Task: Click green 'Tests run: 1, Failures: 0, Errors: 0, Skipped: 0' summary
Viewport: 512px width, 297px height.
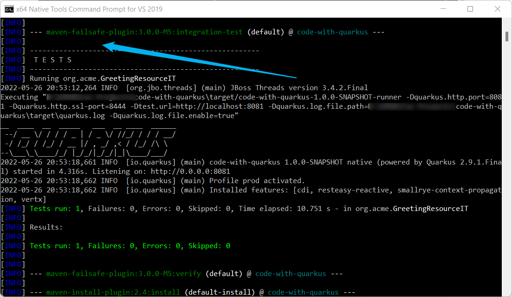Action: tap(130, 246)
